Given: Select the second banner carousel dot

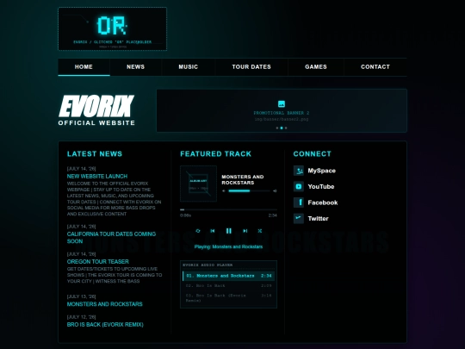Looking at the screenshot, I should pyautogui.click(x=282, y=128).
